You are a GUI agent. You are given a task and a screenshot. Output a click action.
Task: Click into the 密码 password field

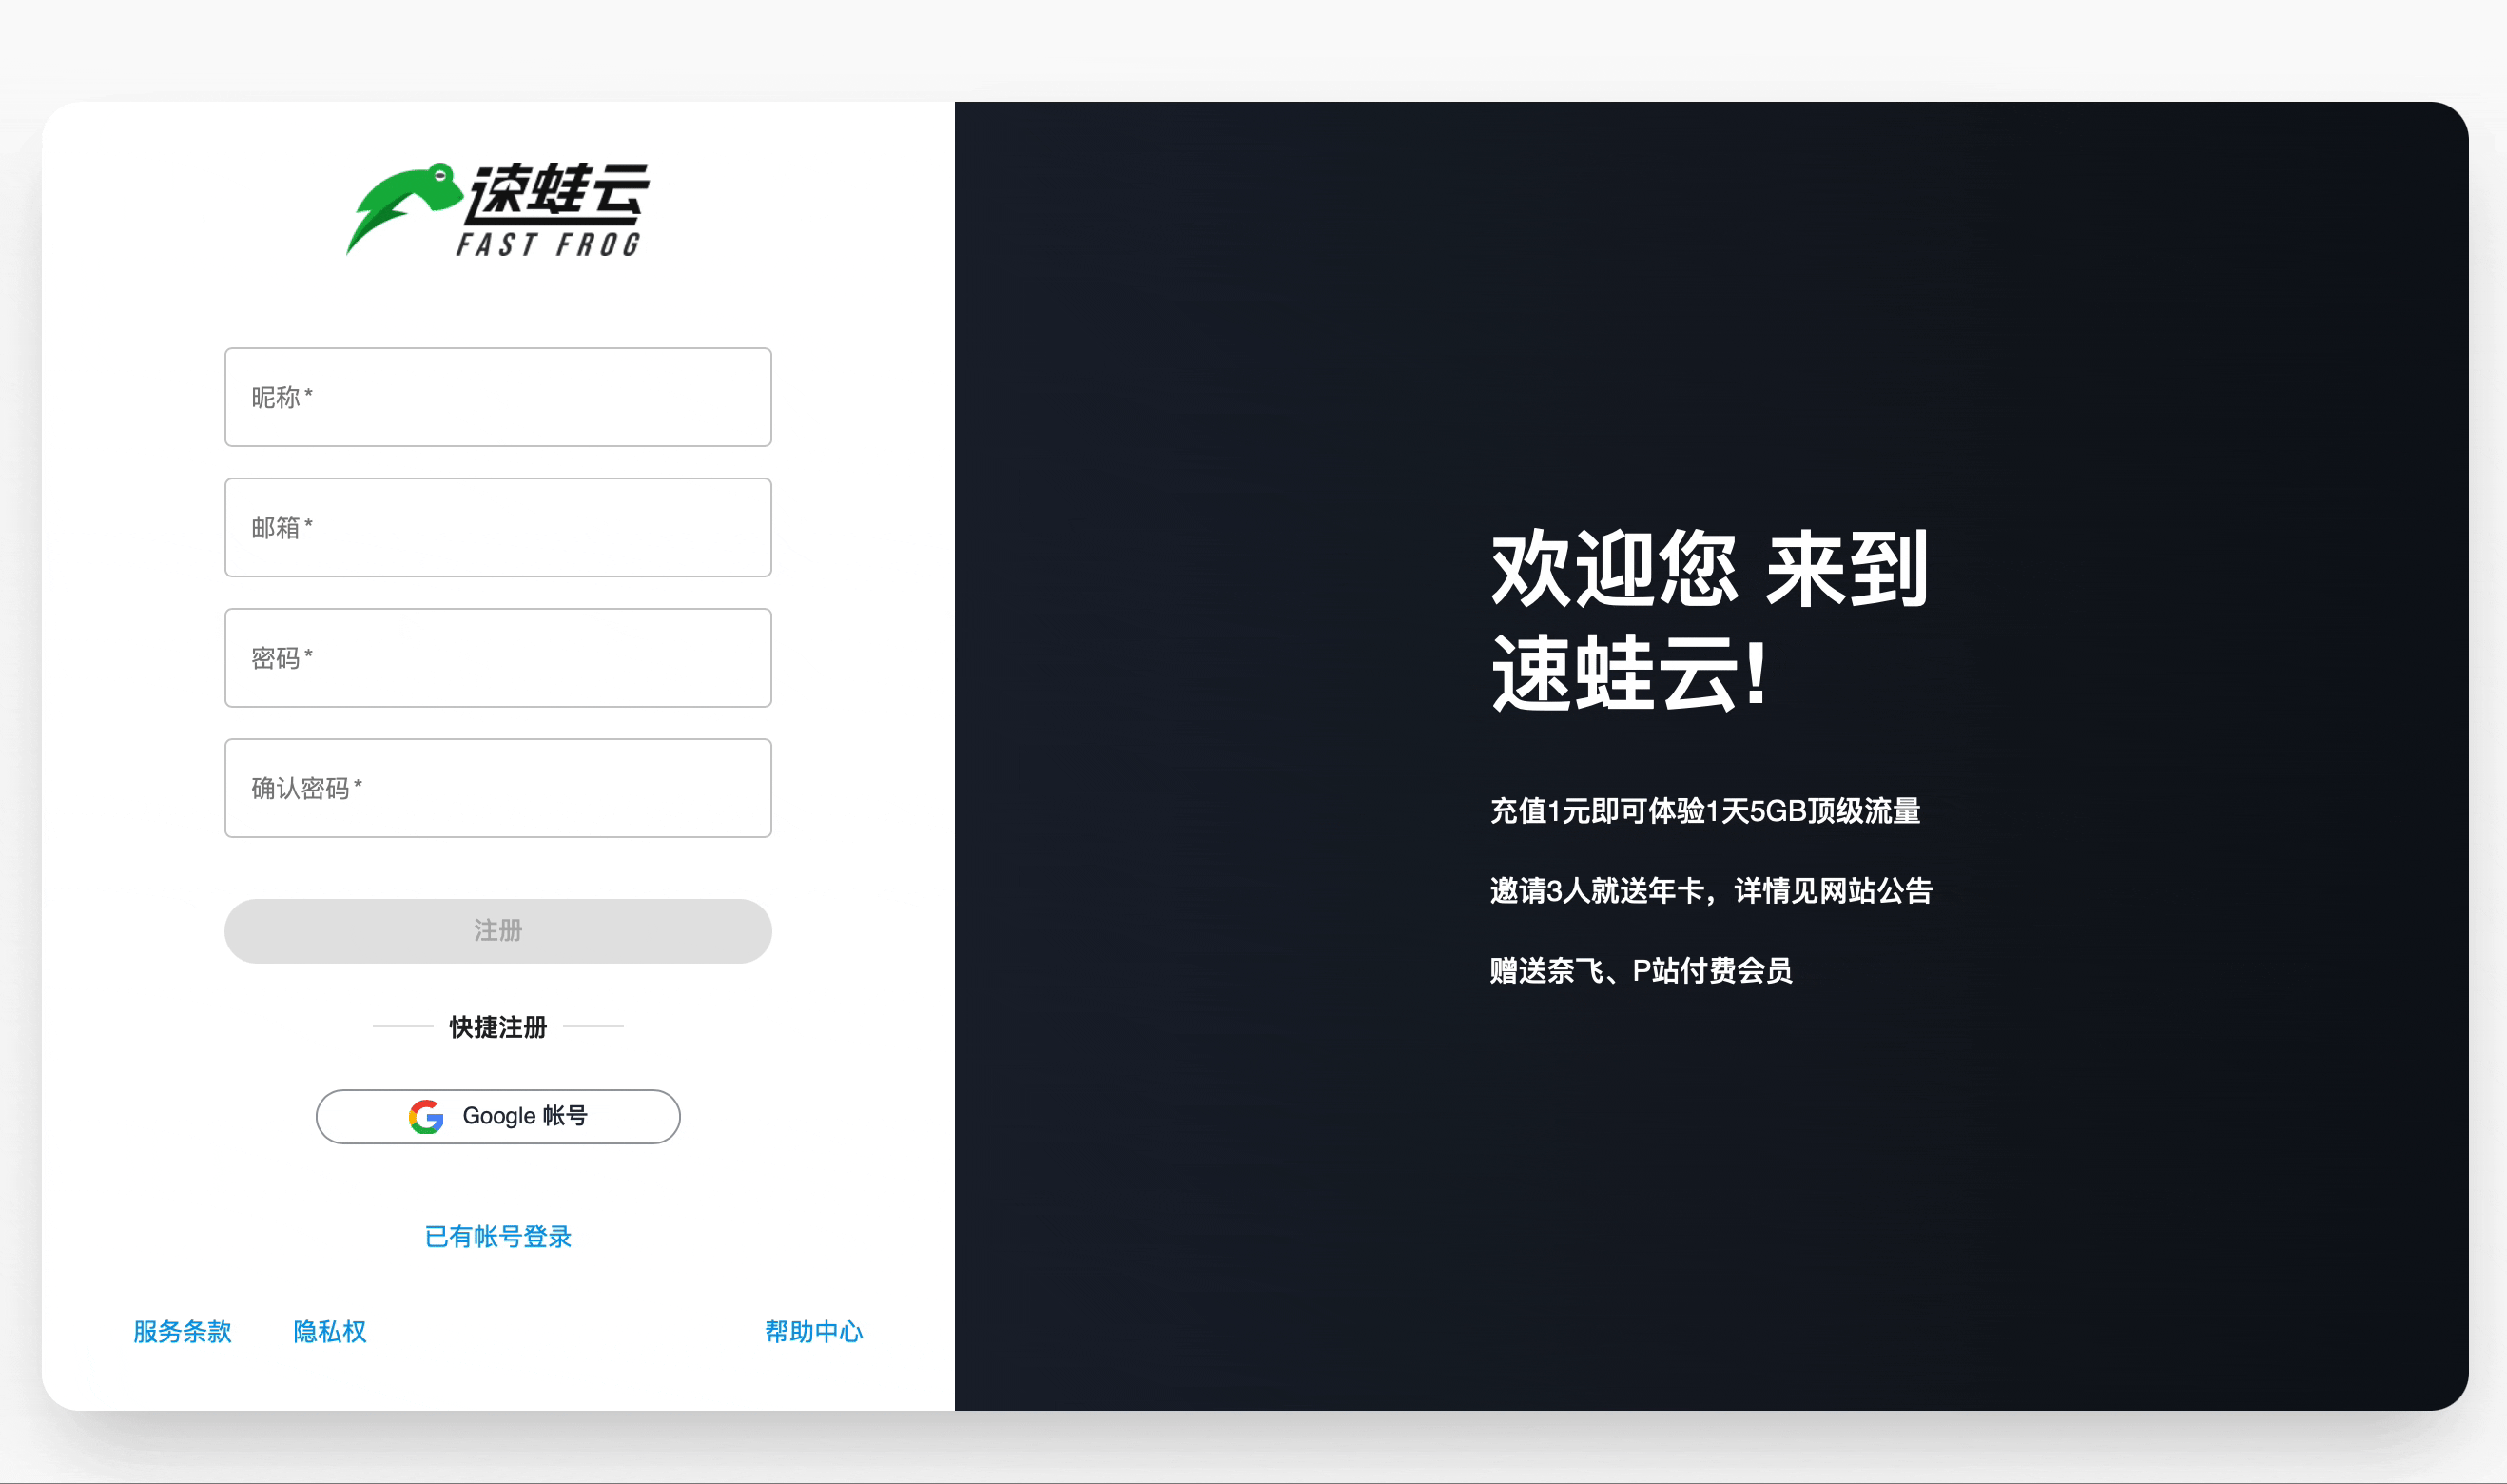tap(496, 658)
